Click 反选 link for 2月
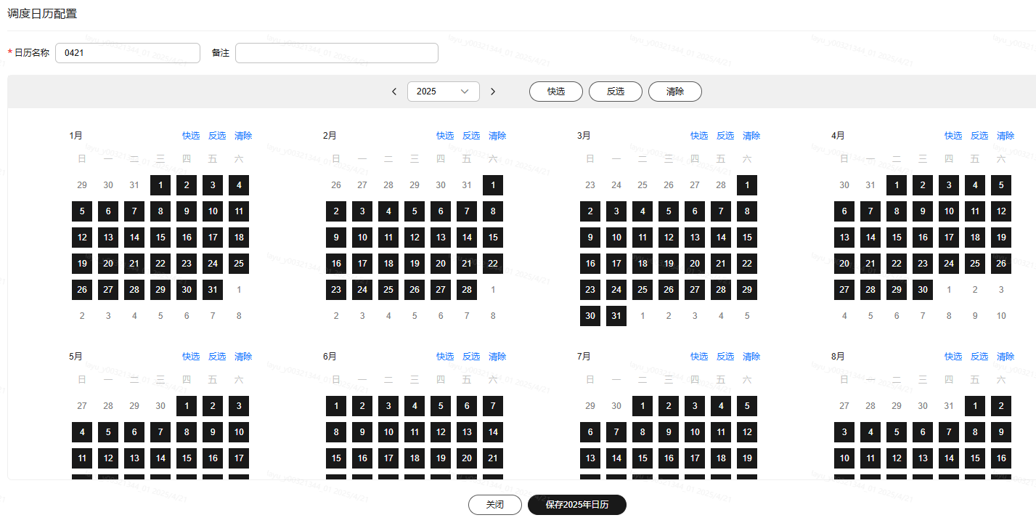The width and height of the screenshot is (1036, 523). click(x=471, y=136)
